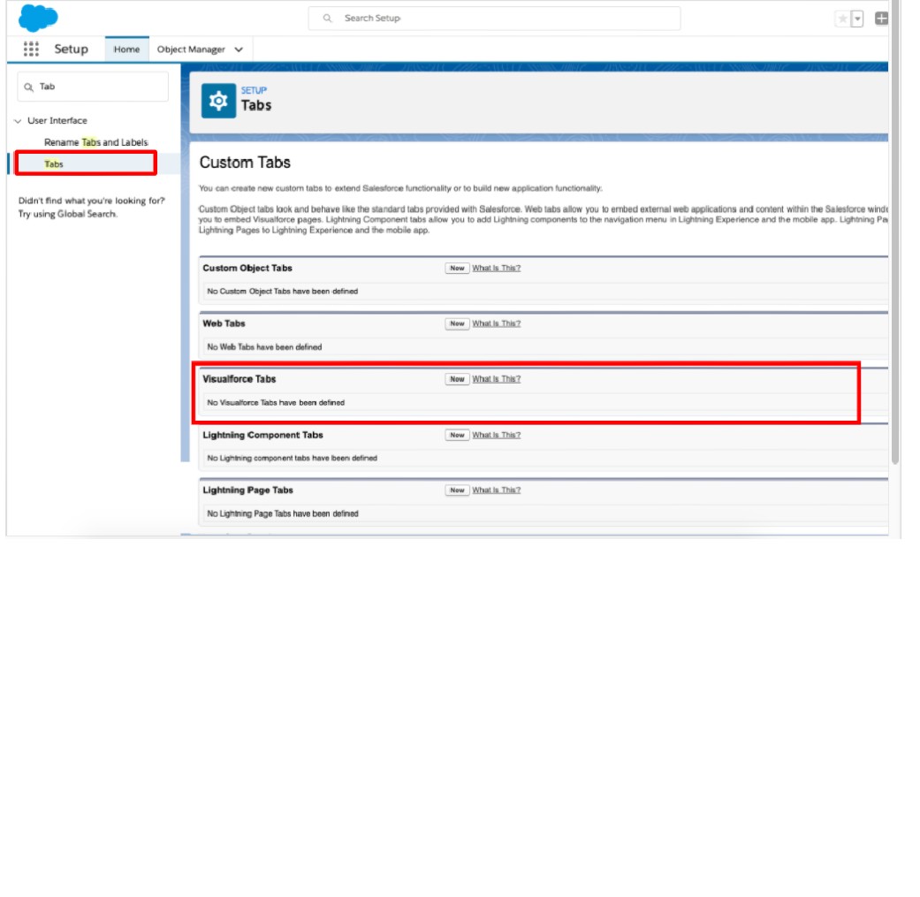Click the Salesforce cloud logo

coord(38,18)
